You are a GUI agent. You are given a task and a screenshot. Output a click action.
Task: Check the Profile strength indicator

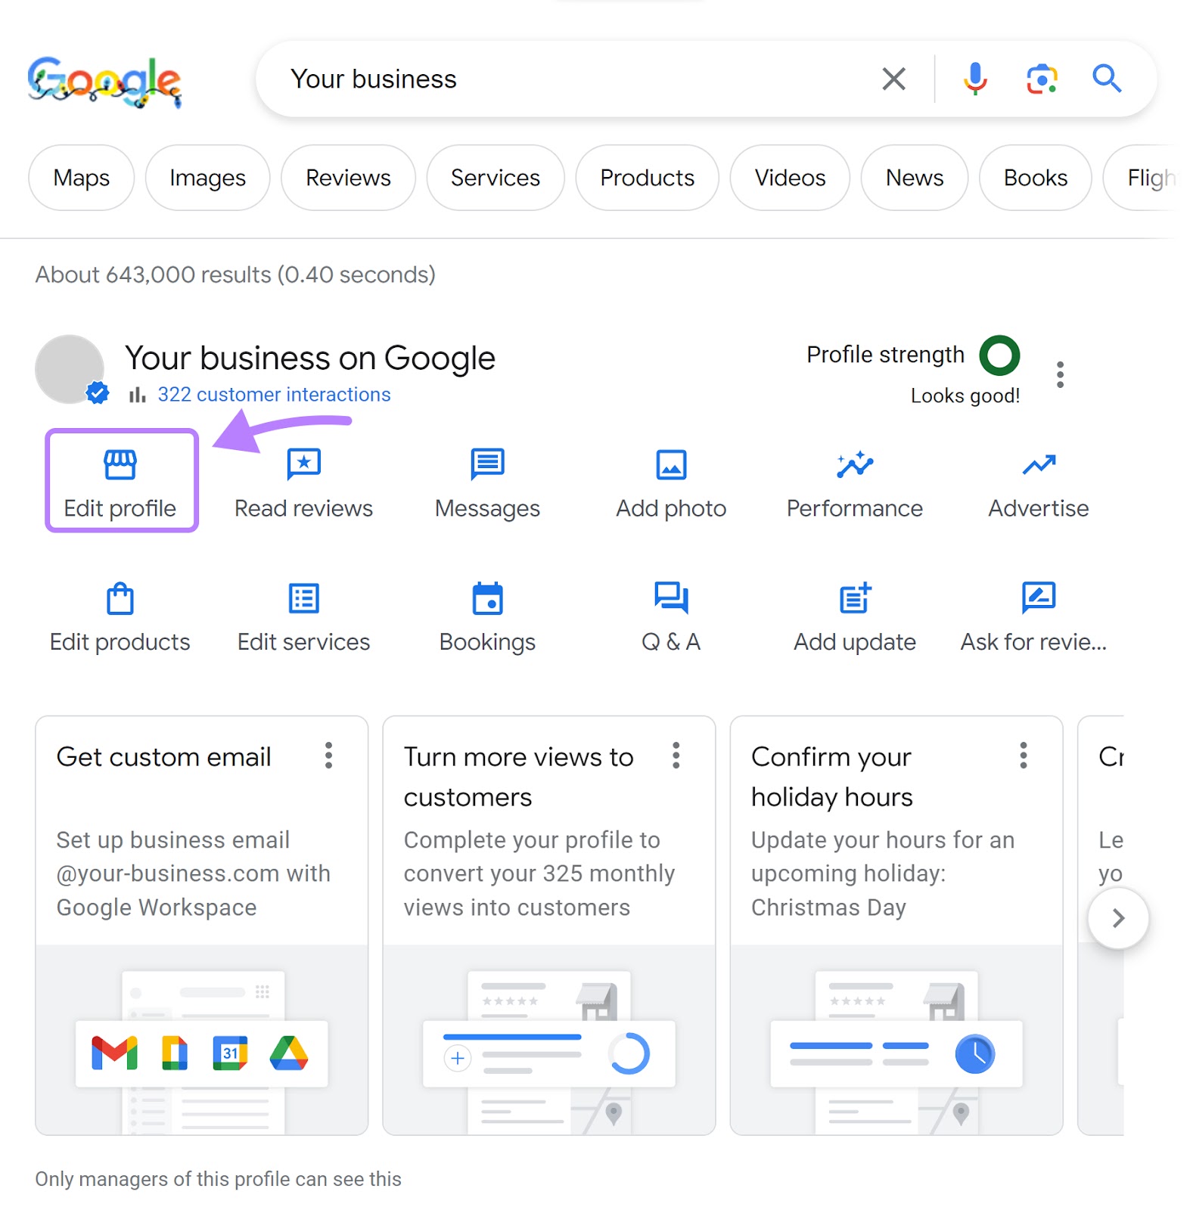(x=1000, y=355)
